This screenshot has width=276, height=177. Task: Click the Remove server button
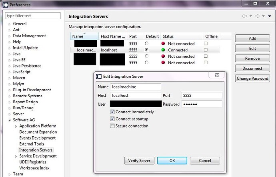point(252,58)
